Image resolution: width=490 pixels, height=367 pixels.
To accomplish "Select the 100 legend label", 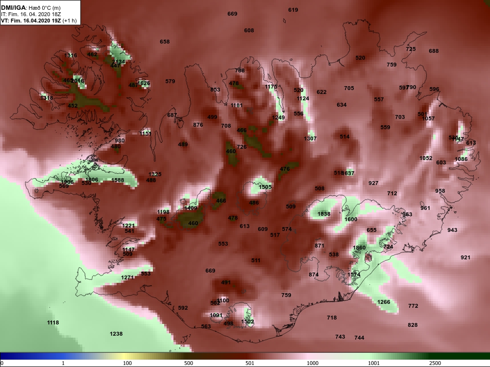I will [127, 363].
